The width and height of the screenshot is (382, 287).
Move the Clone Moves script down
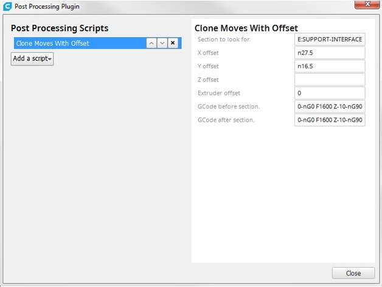(x=162, y=43)
